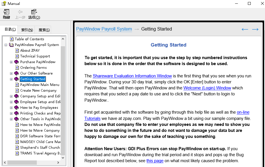Click the Ordering Forms page icon
This screenshot has width=265, height=167.
17,68
